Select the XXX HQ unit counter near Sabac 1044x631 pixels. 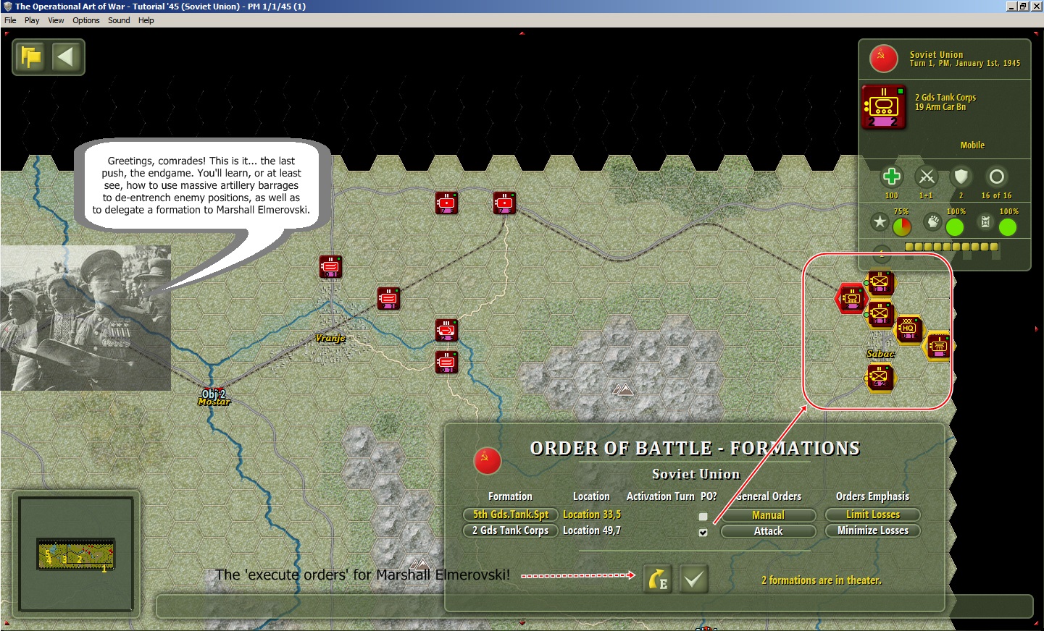point(908,329)
